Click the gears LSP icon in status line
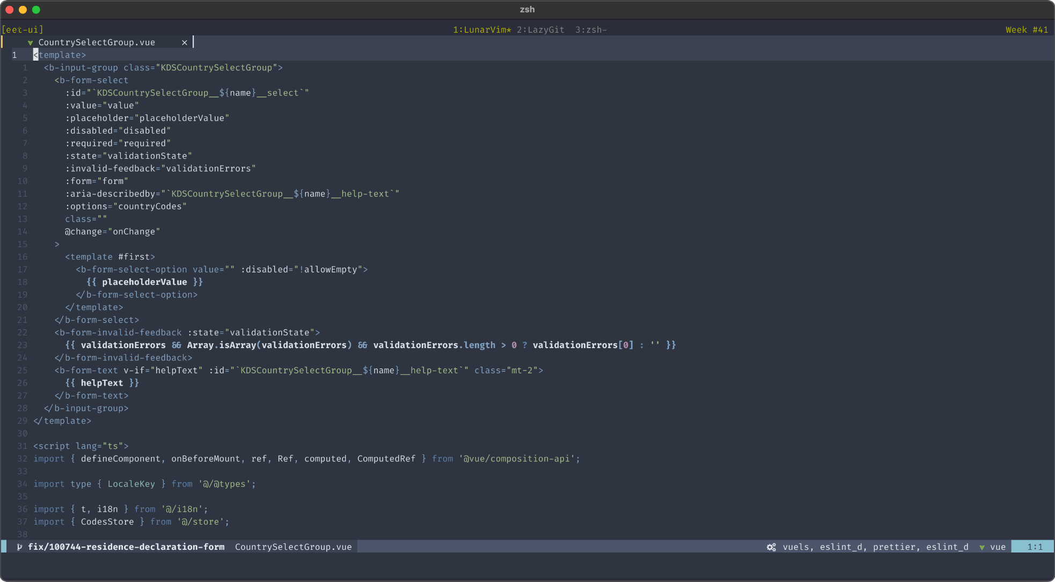The image size is (1055, 582). tap(771, 547)
